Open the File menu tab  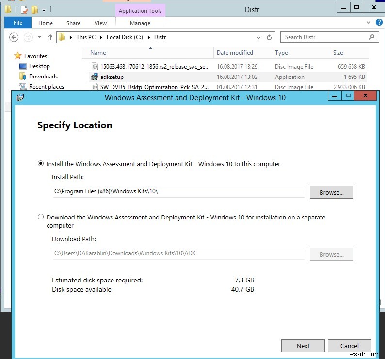tap(18, 23)
